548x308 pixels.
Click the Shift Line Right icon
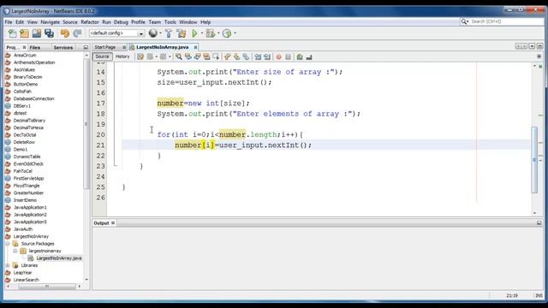(267, 56)
